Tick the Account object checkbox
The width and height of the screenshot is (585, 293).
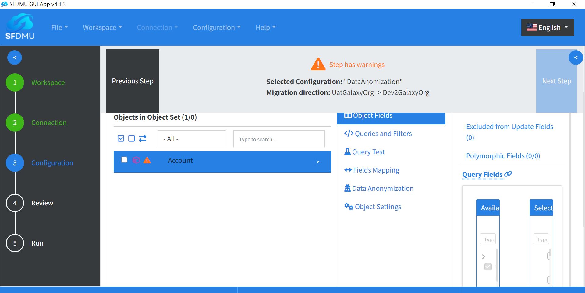pos(124,160)
